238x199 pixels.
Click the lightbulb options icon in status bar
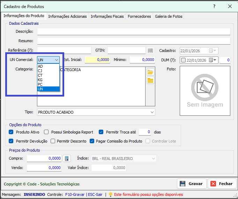[x=111, y=194]
